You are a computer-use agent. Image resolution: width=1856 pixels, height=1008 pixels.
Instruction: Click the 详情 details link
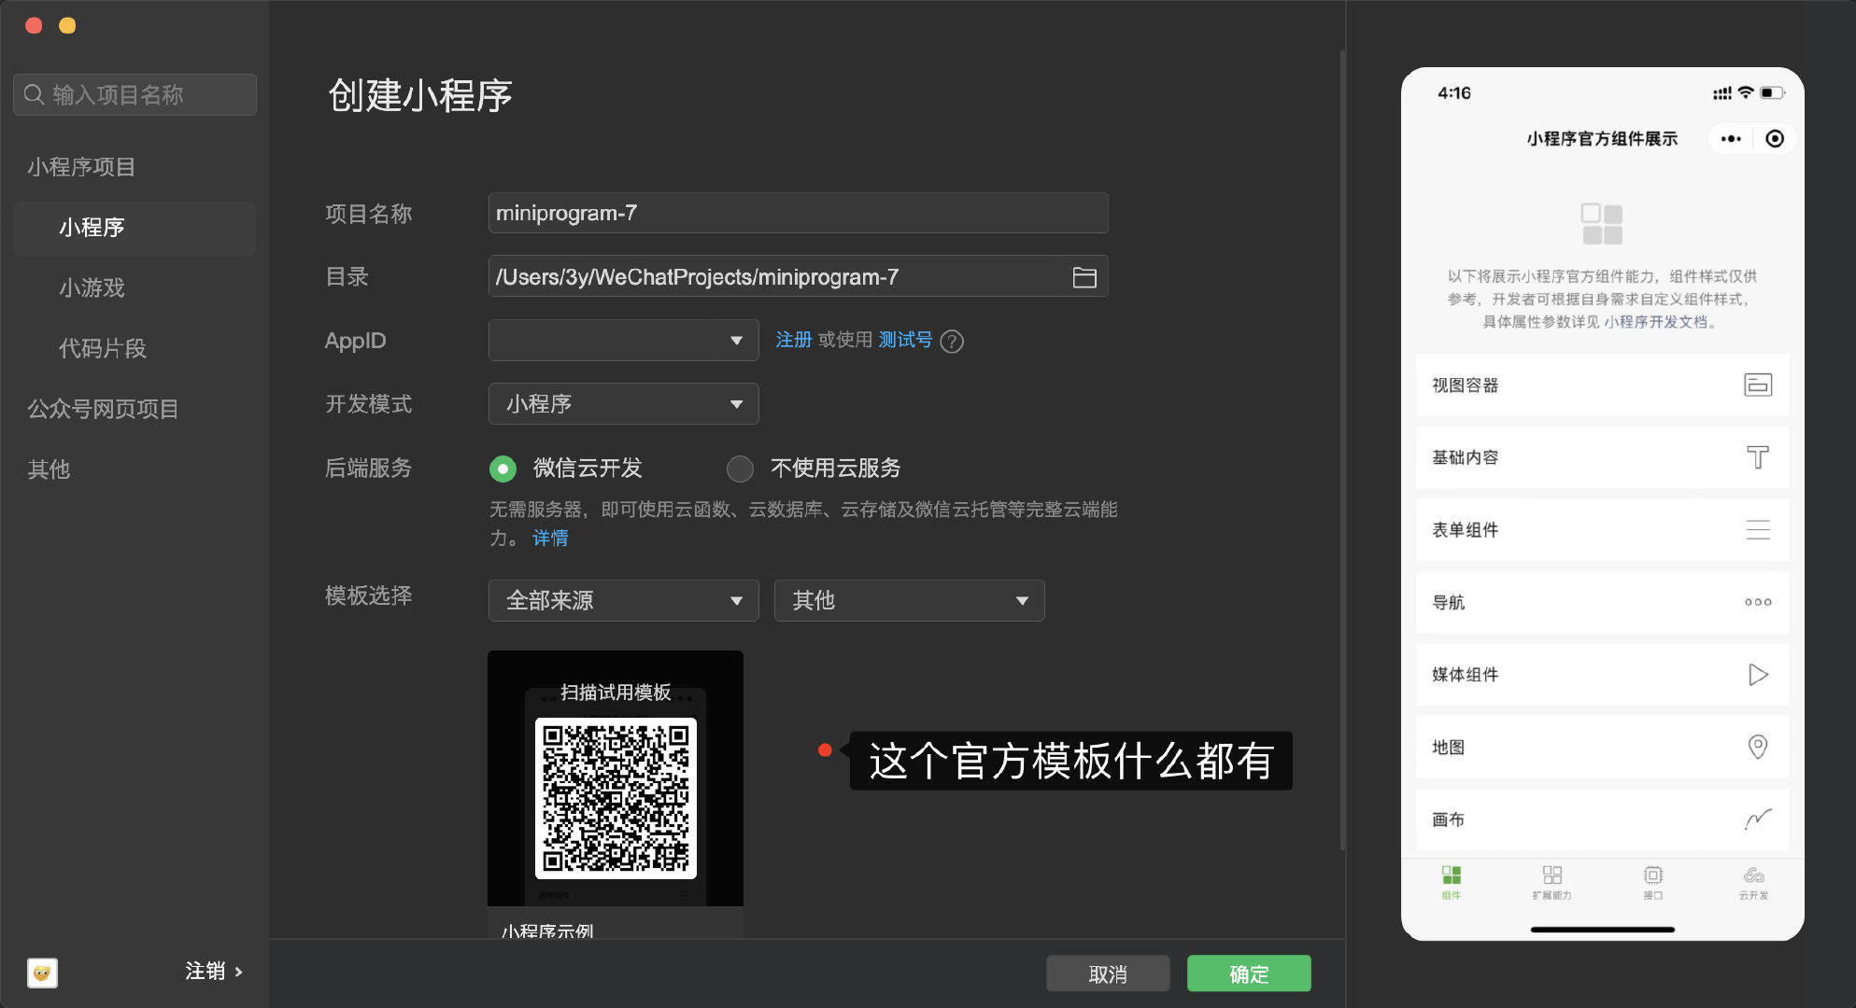tap(550, 539)
